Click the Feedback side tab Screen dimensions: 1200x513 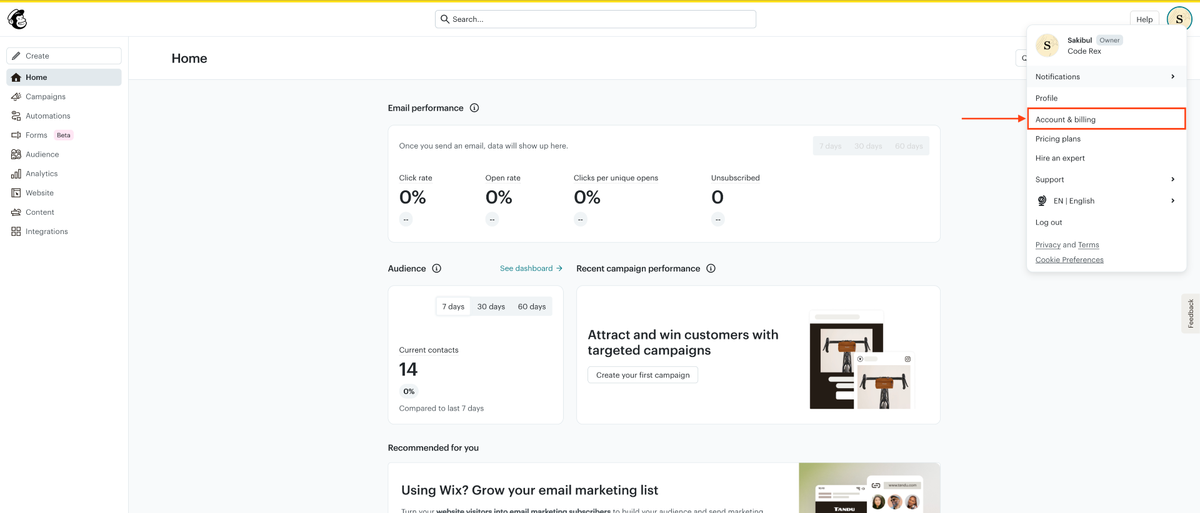pos(1190,313)
